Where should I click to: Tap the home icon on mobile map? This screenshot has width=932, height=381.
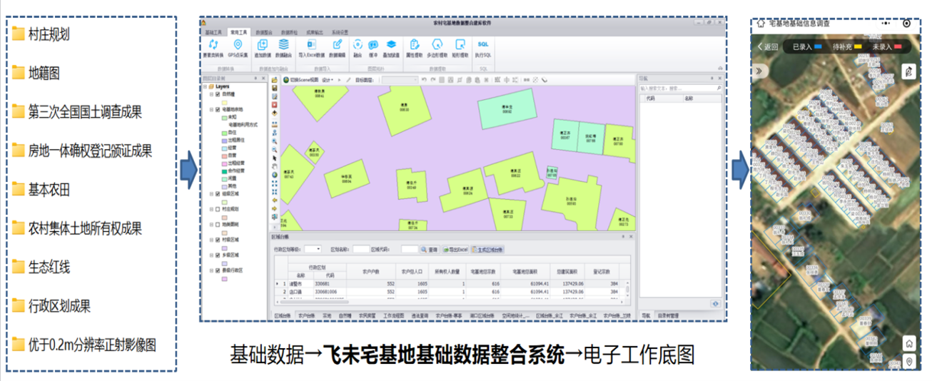point(909,344)
